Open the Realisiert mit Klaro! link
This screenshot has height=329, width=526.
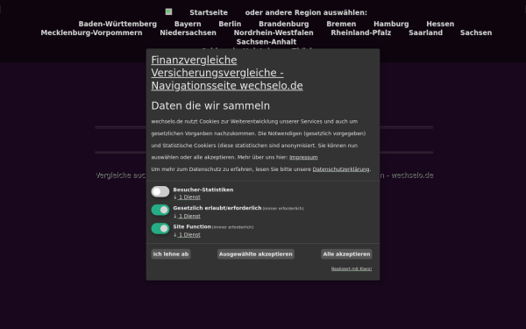(352, 268)
